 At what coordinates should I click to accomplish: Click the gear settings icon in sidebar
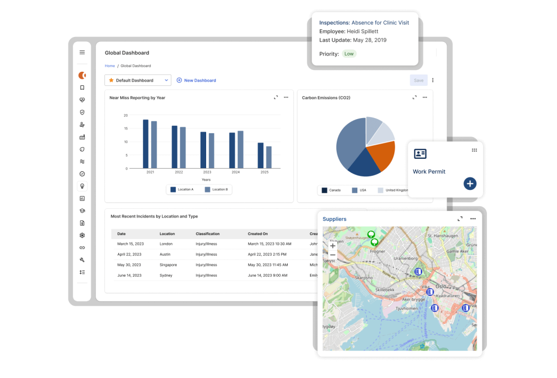point(82,236)
